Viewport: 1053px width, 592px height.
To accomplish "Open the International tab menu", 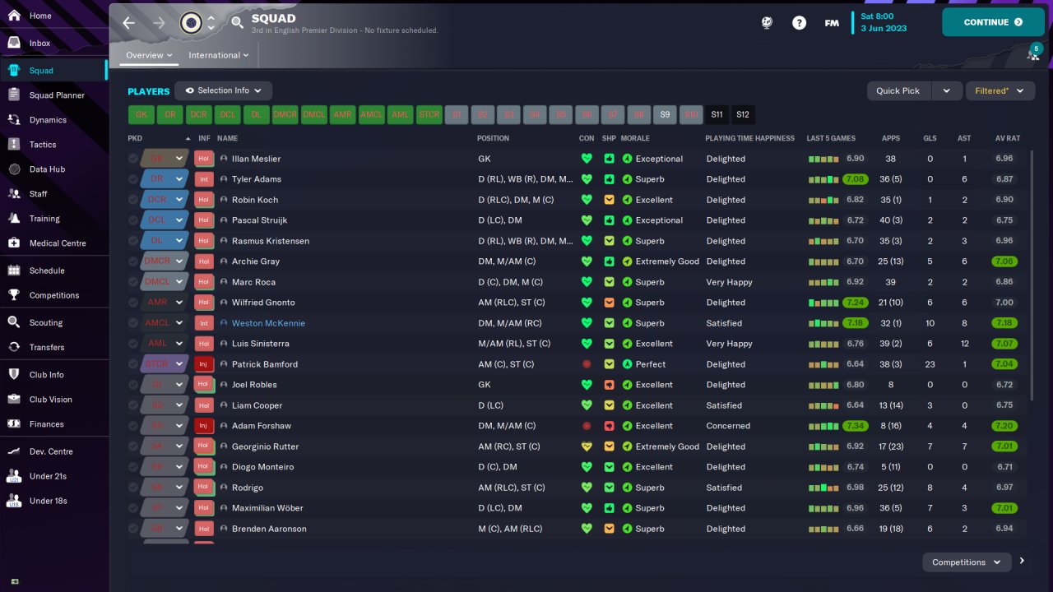I will coord(219,55).
